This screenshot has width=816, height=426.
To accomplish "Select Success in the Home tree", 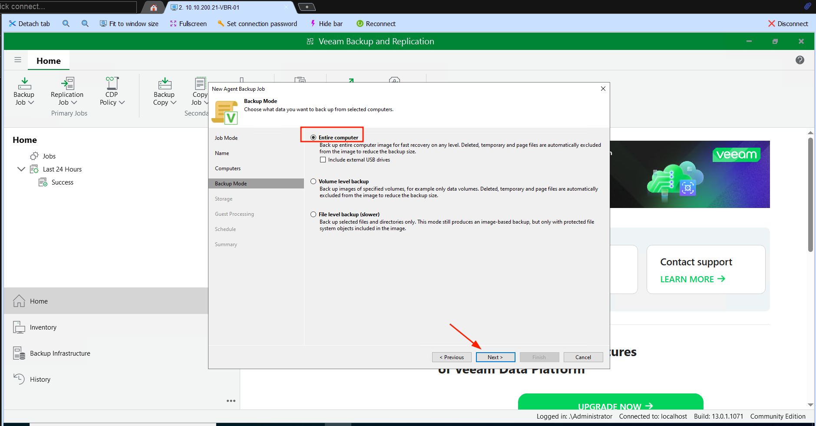I will pos(63,182).
